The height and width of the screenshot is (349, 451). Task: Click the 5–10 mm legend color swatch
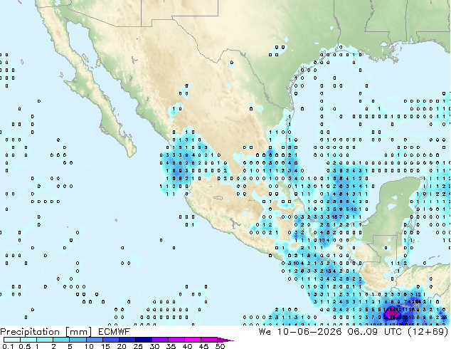pos(78,340)
